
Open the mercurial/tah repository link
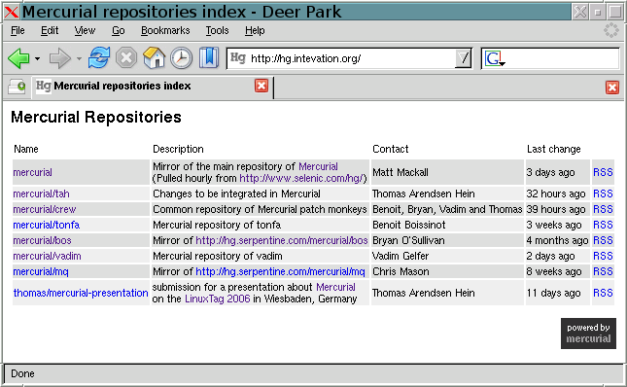pyautogui.click(x=41, y=193)
